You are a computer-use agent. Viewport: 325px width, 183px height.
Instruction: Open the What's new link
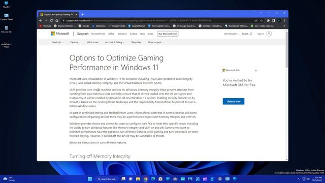pyautogui.click(x=92, y=42)
